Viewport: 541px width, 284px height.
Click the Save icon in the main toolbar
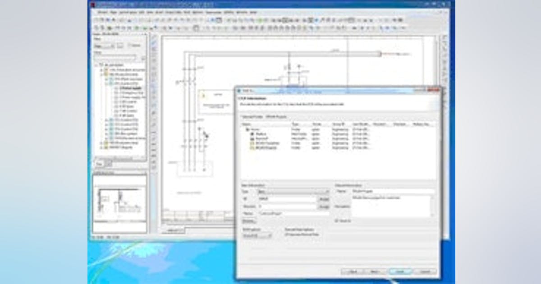click(109, 19)
